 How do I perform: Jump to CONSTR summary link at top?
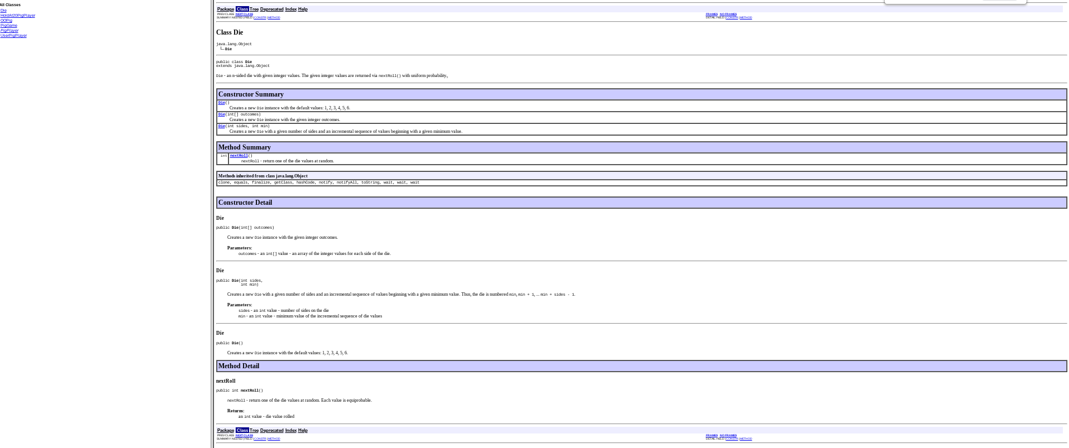point(260,17)
